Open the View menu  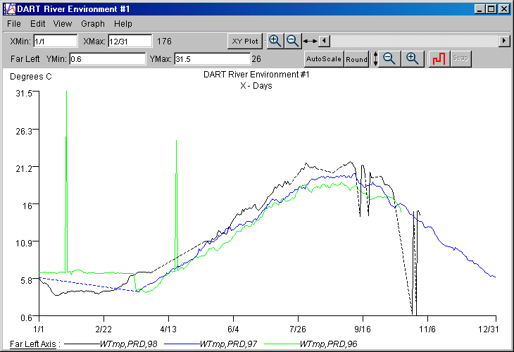(63, 24)
